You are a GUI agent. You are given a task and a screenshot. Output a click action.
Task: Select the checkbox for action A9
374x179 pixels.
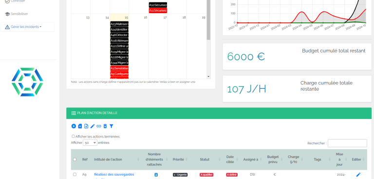point(75,175)
